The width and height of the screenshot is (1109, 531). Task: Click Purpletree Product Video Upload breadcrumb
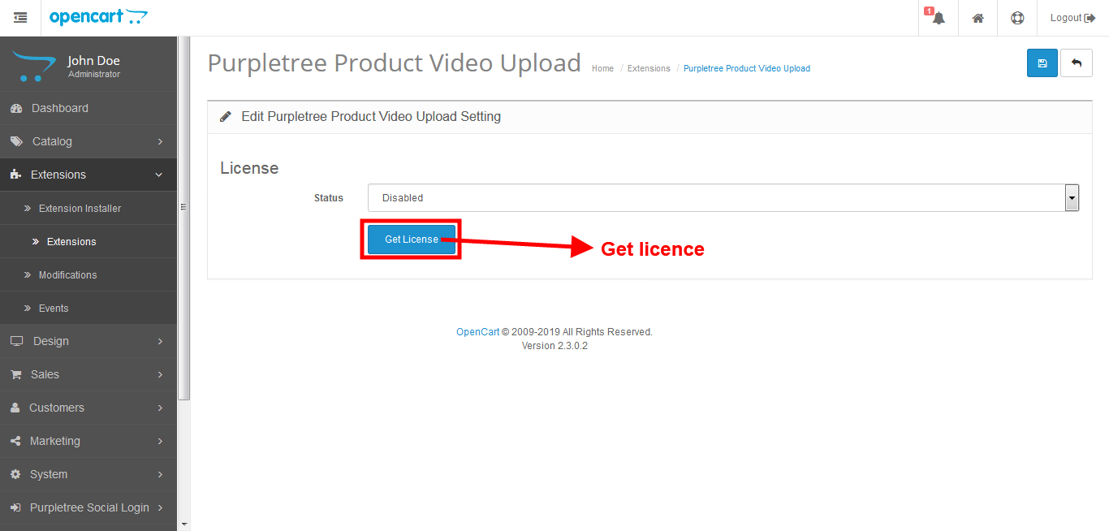[747, 69]
